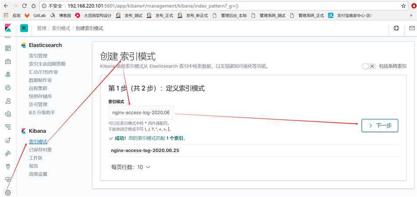Open 许可管理 menu item
The width and height of the screenshot is (417, 197).
(x=38, y=104)
